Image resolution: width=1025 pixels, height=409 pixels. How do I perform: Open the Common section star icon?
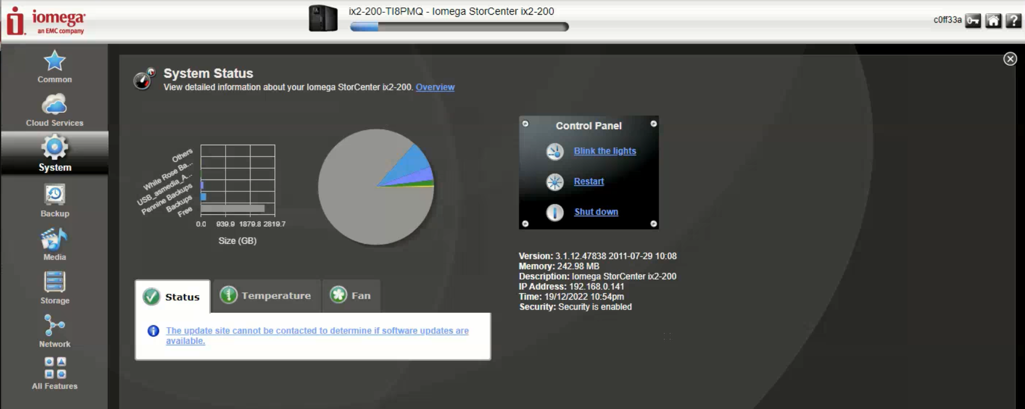[x=54, y=61]
